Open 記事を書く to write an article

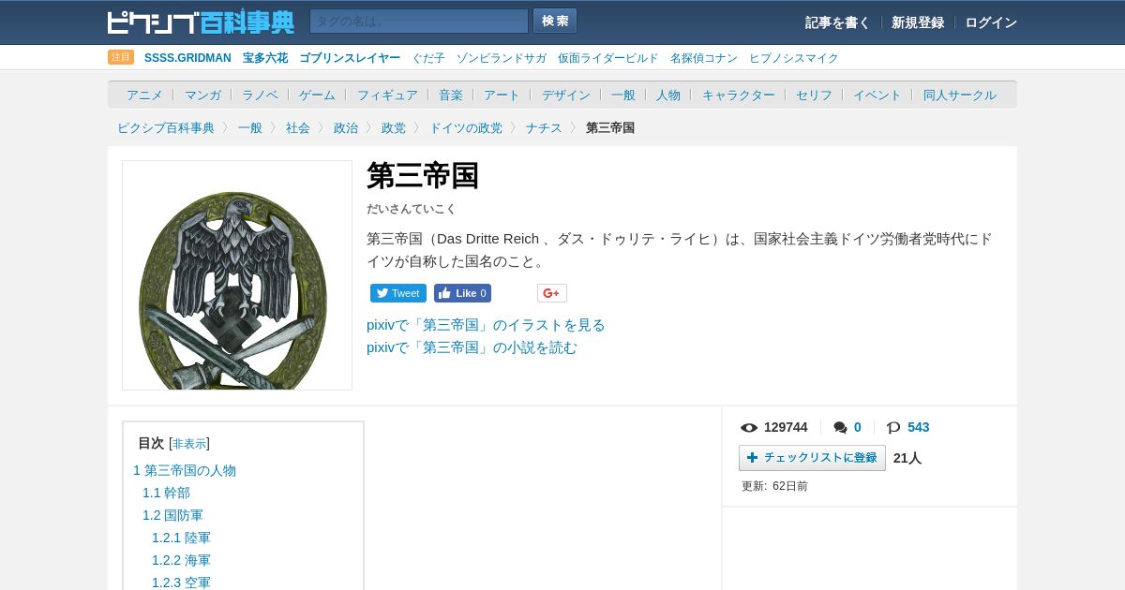click(837, 22)
